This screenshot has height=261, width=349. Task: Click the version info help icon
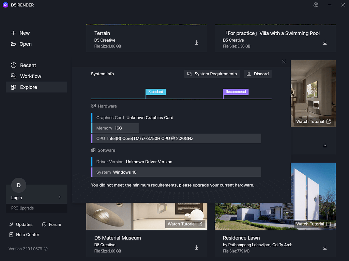click(x=46, y=249)
